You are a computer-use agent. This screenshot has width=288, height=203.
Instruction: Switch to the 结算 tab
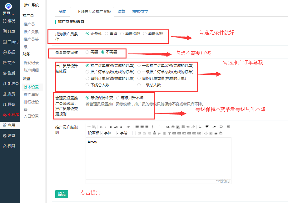point(122,12)
